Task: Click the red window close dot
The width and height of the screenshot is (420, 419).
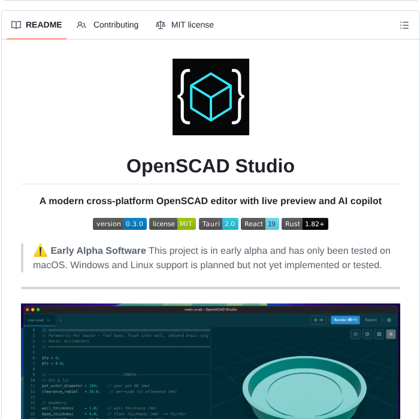Action: 28,309
